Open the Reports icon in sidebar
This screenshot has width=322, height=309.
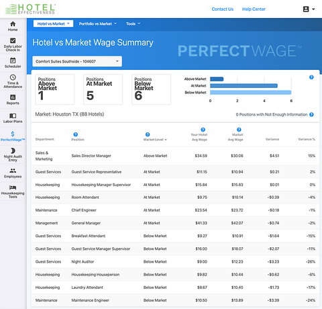(x=13, y=97)
